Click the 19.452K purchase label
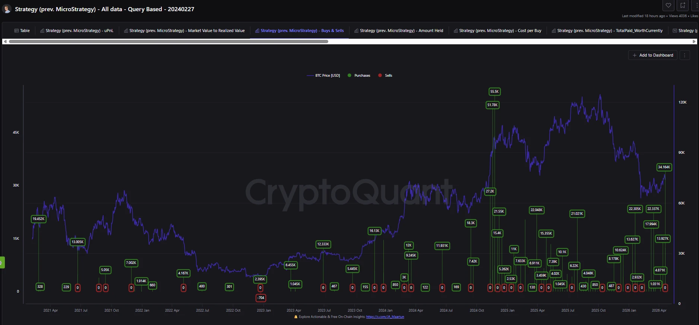The height and width of the screenshot is (325, 699). [39, 219]
